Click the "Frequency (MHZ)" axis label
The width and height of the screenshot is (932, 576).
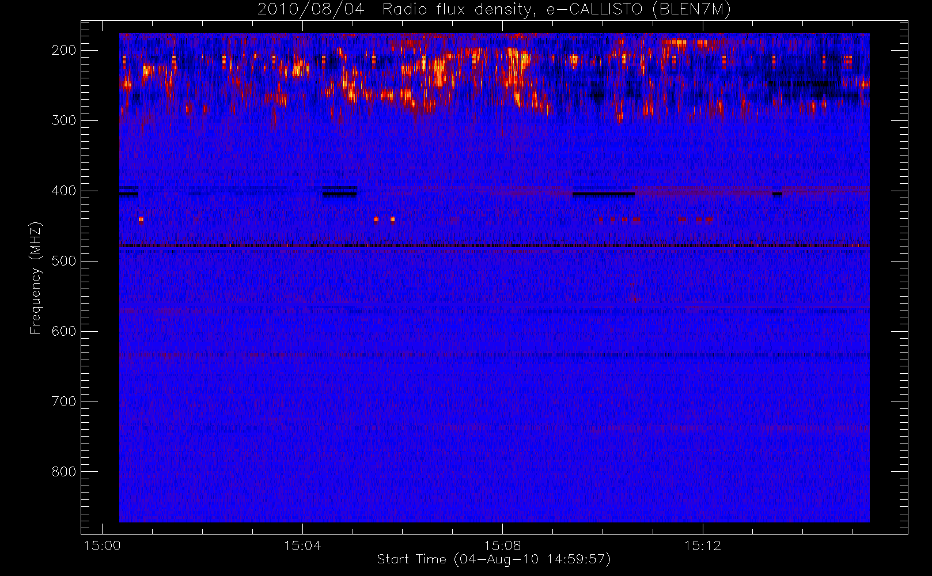click(36, 278)
